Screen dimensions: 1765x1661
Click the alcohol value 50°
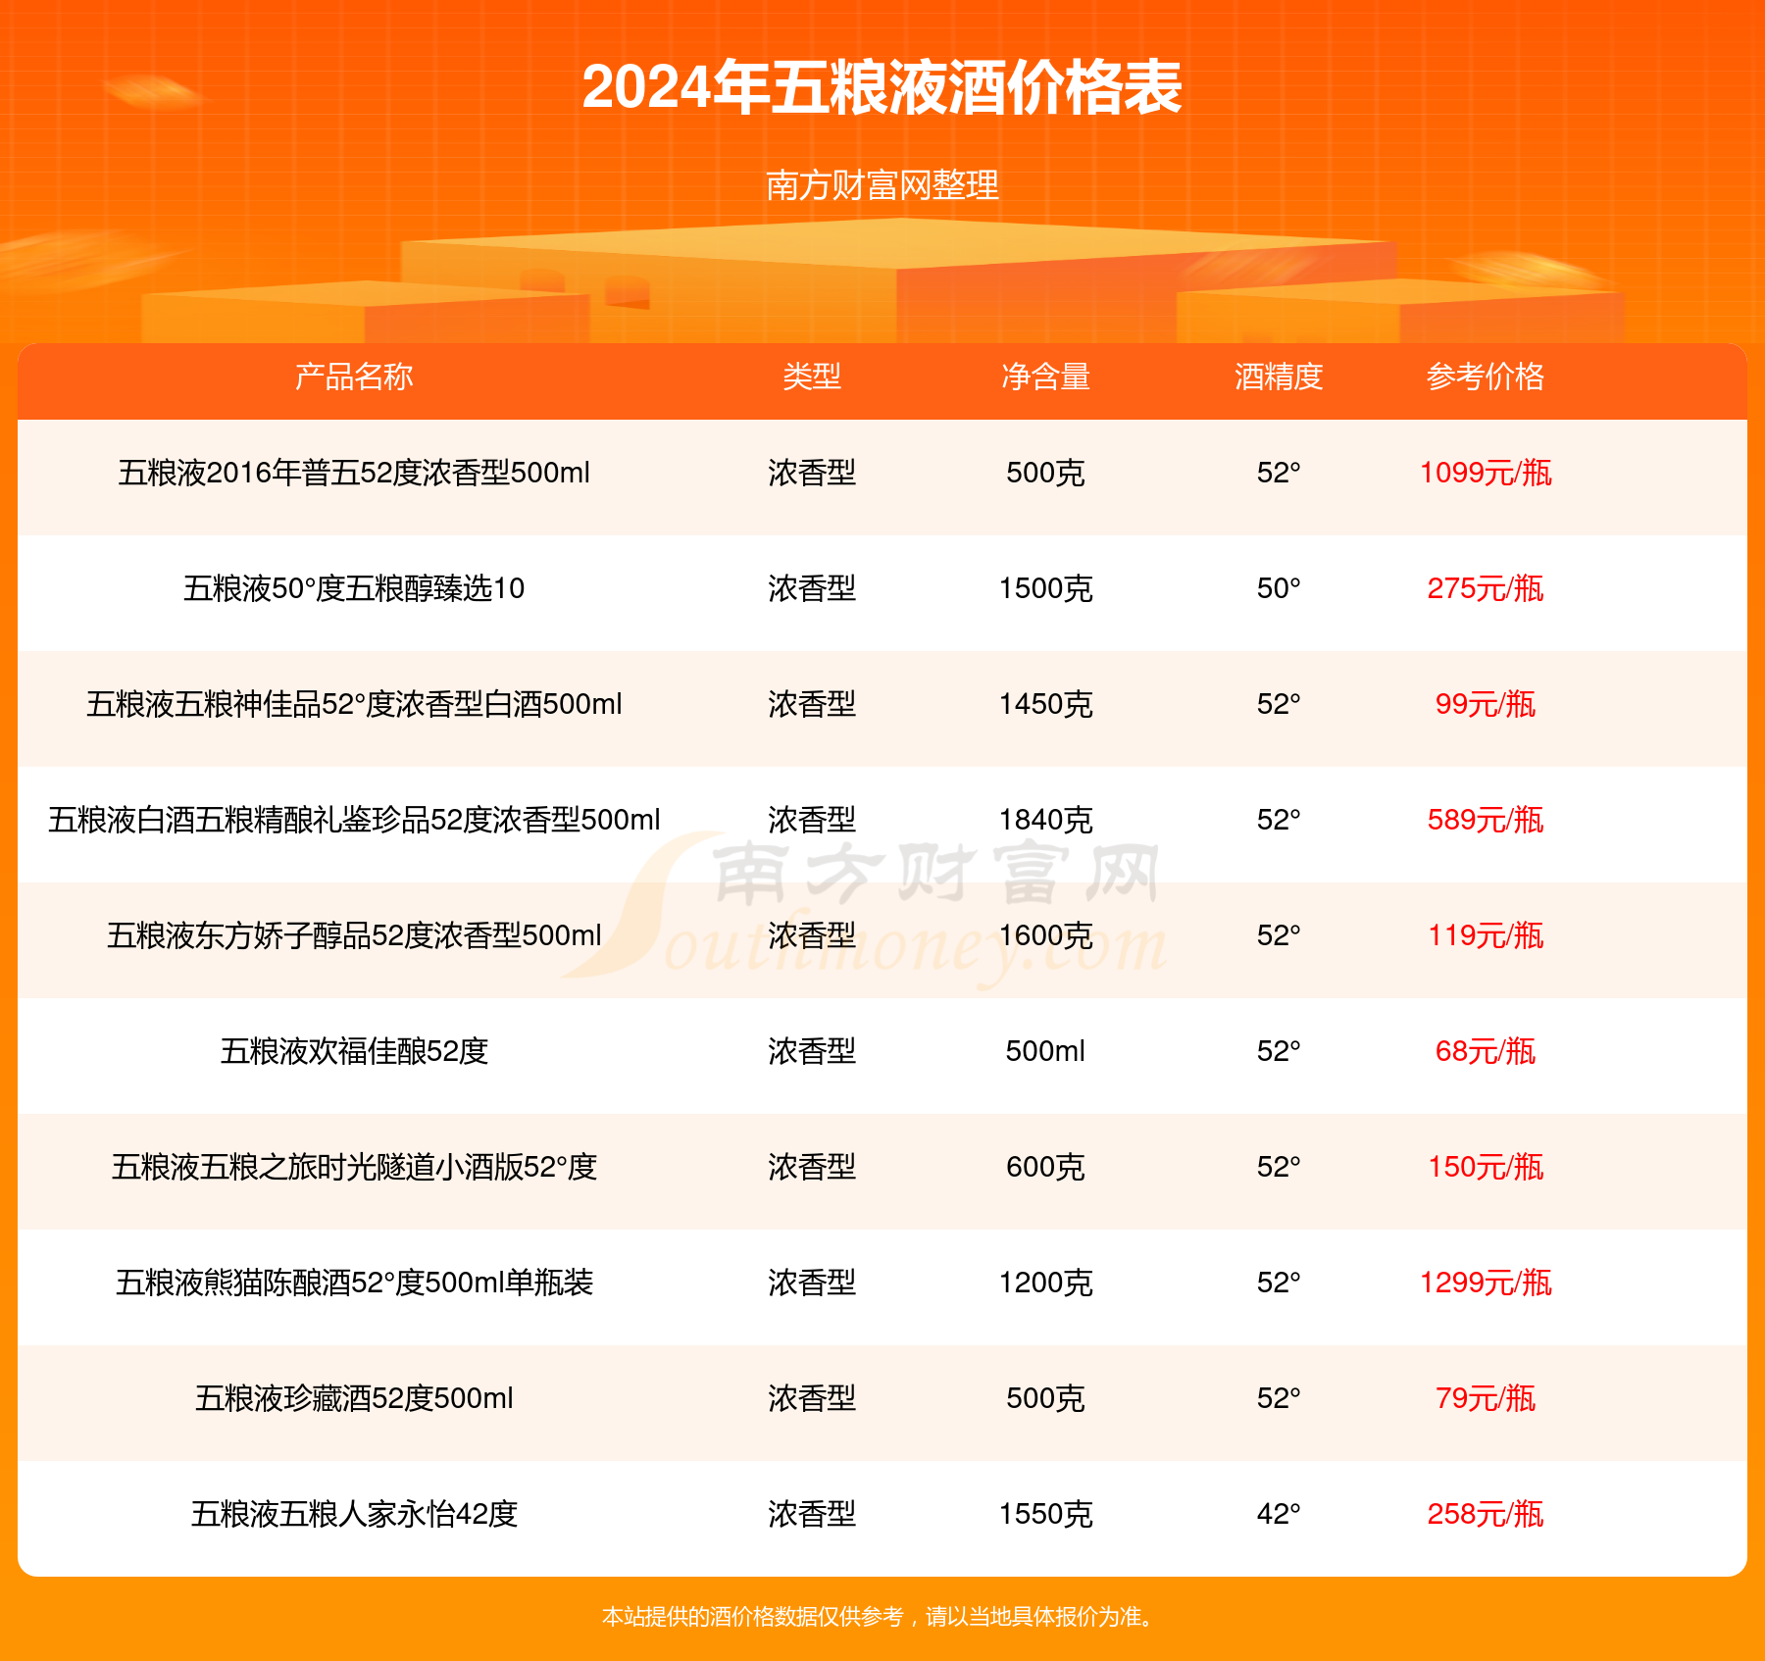pos(1279,588)
